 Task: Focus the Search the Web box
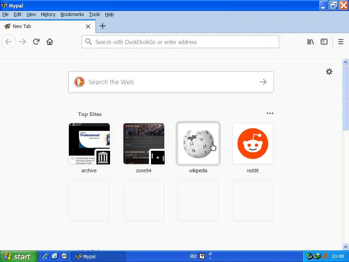pos(171,82)
